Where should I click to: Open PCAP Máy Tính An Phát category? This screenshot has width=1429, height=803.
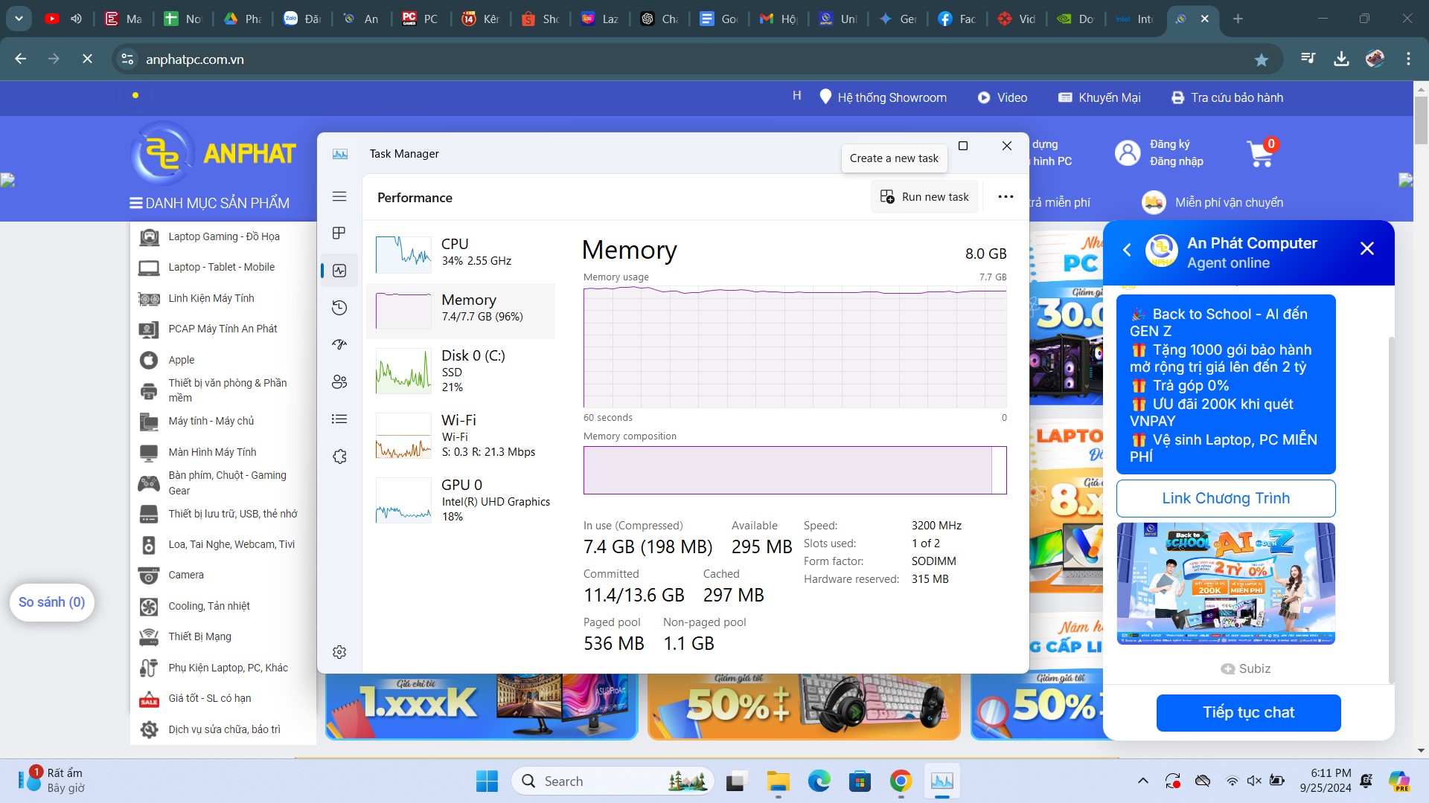click(x=223, y=329)
